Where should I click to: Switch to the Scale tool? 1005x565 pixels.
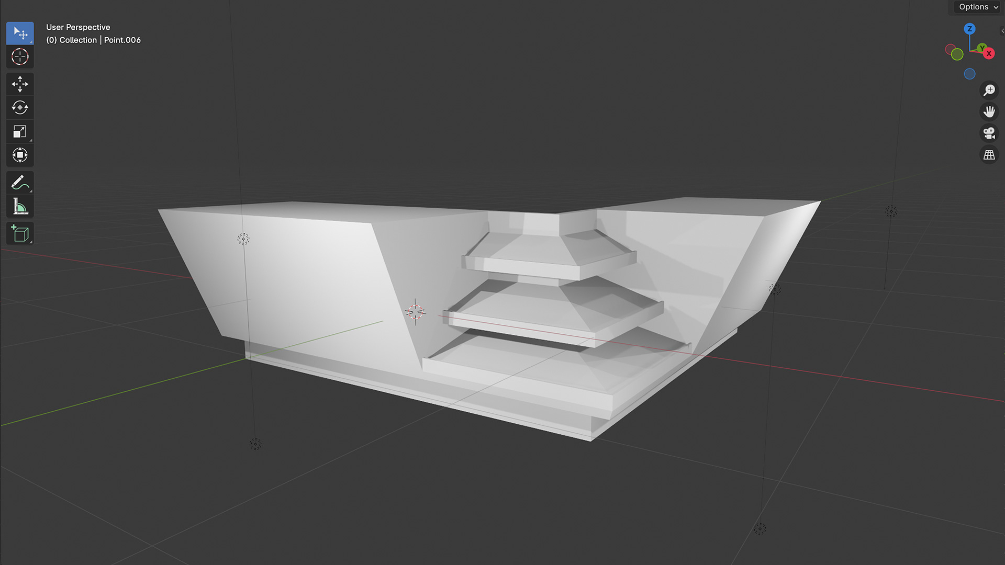point(20,131)
